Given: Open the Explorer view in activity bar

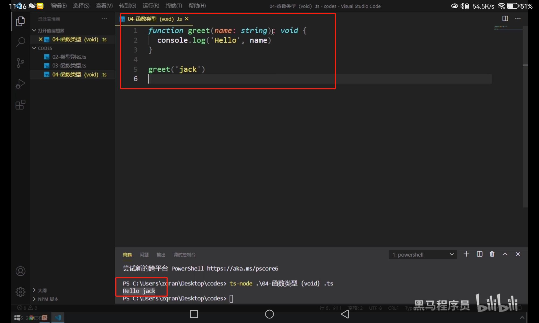Looking at the screenshot, I should (x=20, y=22).
